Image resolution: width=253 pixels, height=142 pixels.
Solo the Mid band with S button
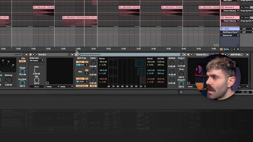pos(87,73)
